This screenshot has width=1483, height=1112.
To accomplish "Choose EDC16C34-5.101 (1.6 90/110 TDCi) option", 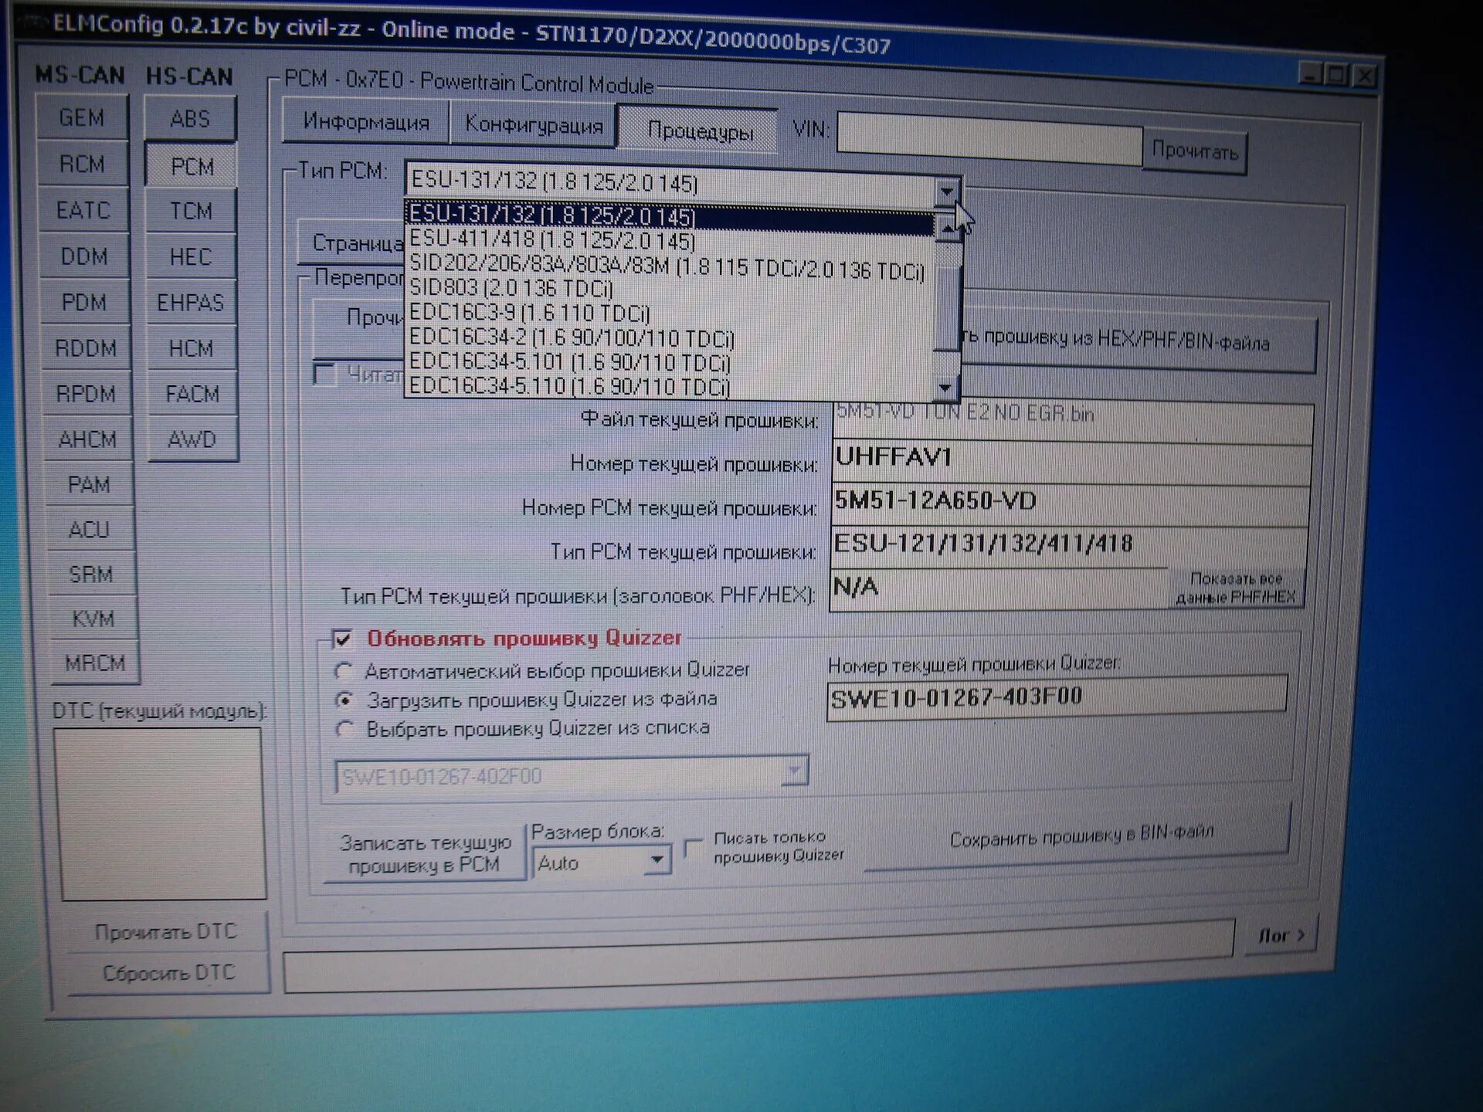I will pos(670,362).
